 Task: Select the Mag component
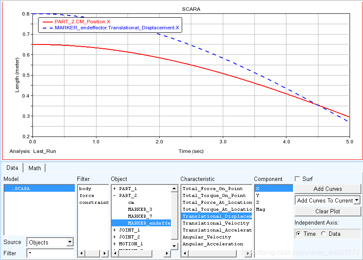point(260,209)
